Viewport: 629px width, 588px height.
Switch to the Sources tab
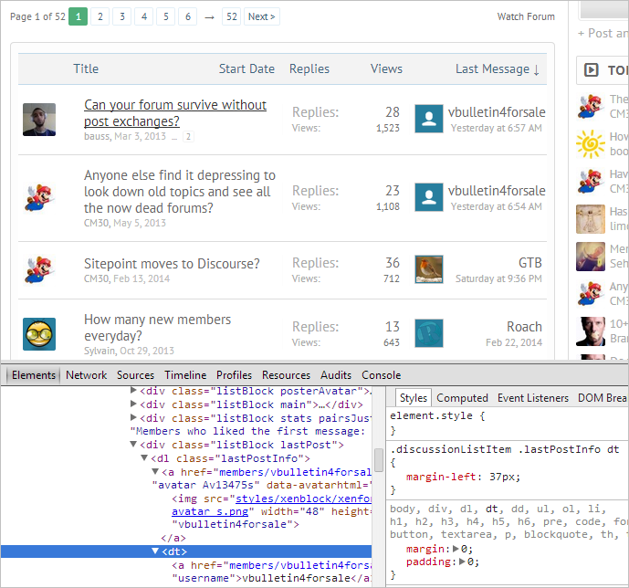pyautogui.click(x=135, y=375)
